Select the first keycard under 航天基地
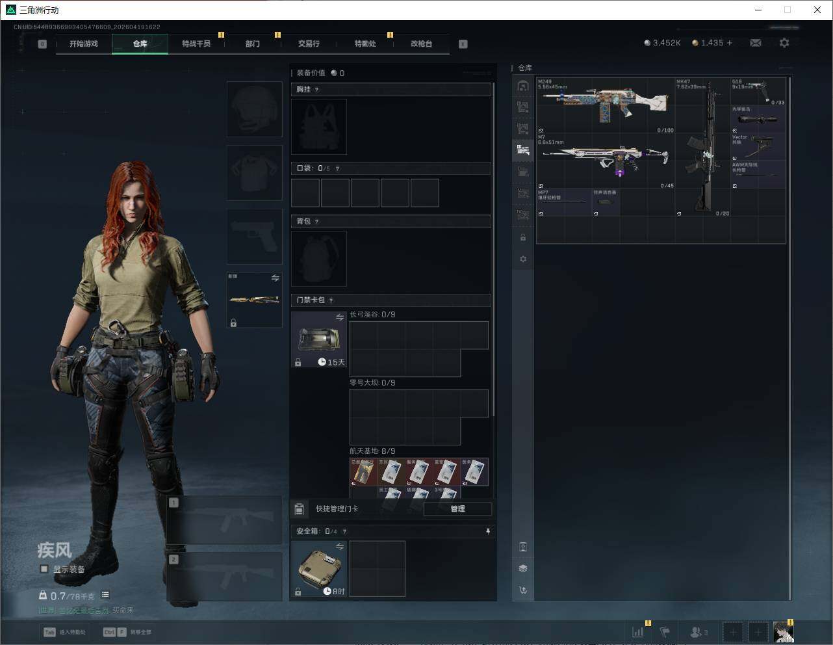 pyautogui.click(x=363, y=472)
